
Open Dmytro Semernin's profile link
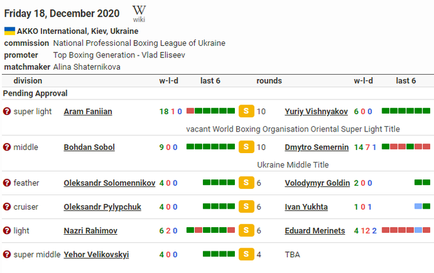point(317,147)
